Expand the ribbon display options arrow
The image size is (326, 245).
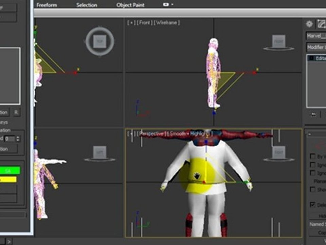pos(172,4)
